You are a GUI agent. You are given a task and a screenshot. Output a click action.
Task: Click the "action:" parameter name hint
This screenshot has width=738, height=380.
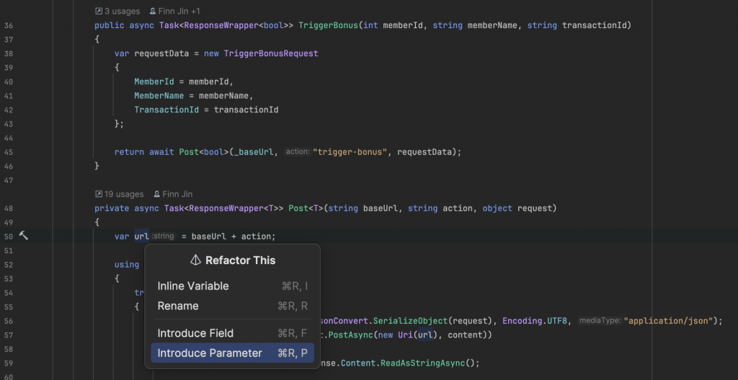pyautogui.click(x=297, y=152)
